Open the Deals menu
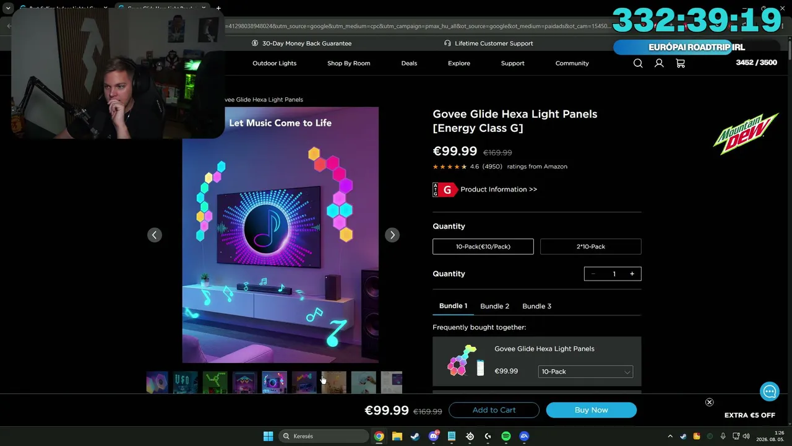The image size is (792, 446). (x=409, y=63)
